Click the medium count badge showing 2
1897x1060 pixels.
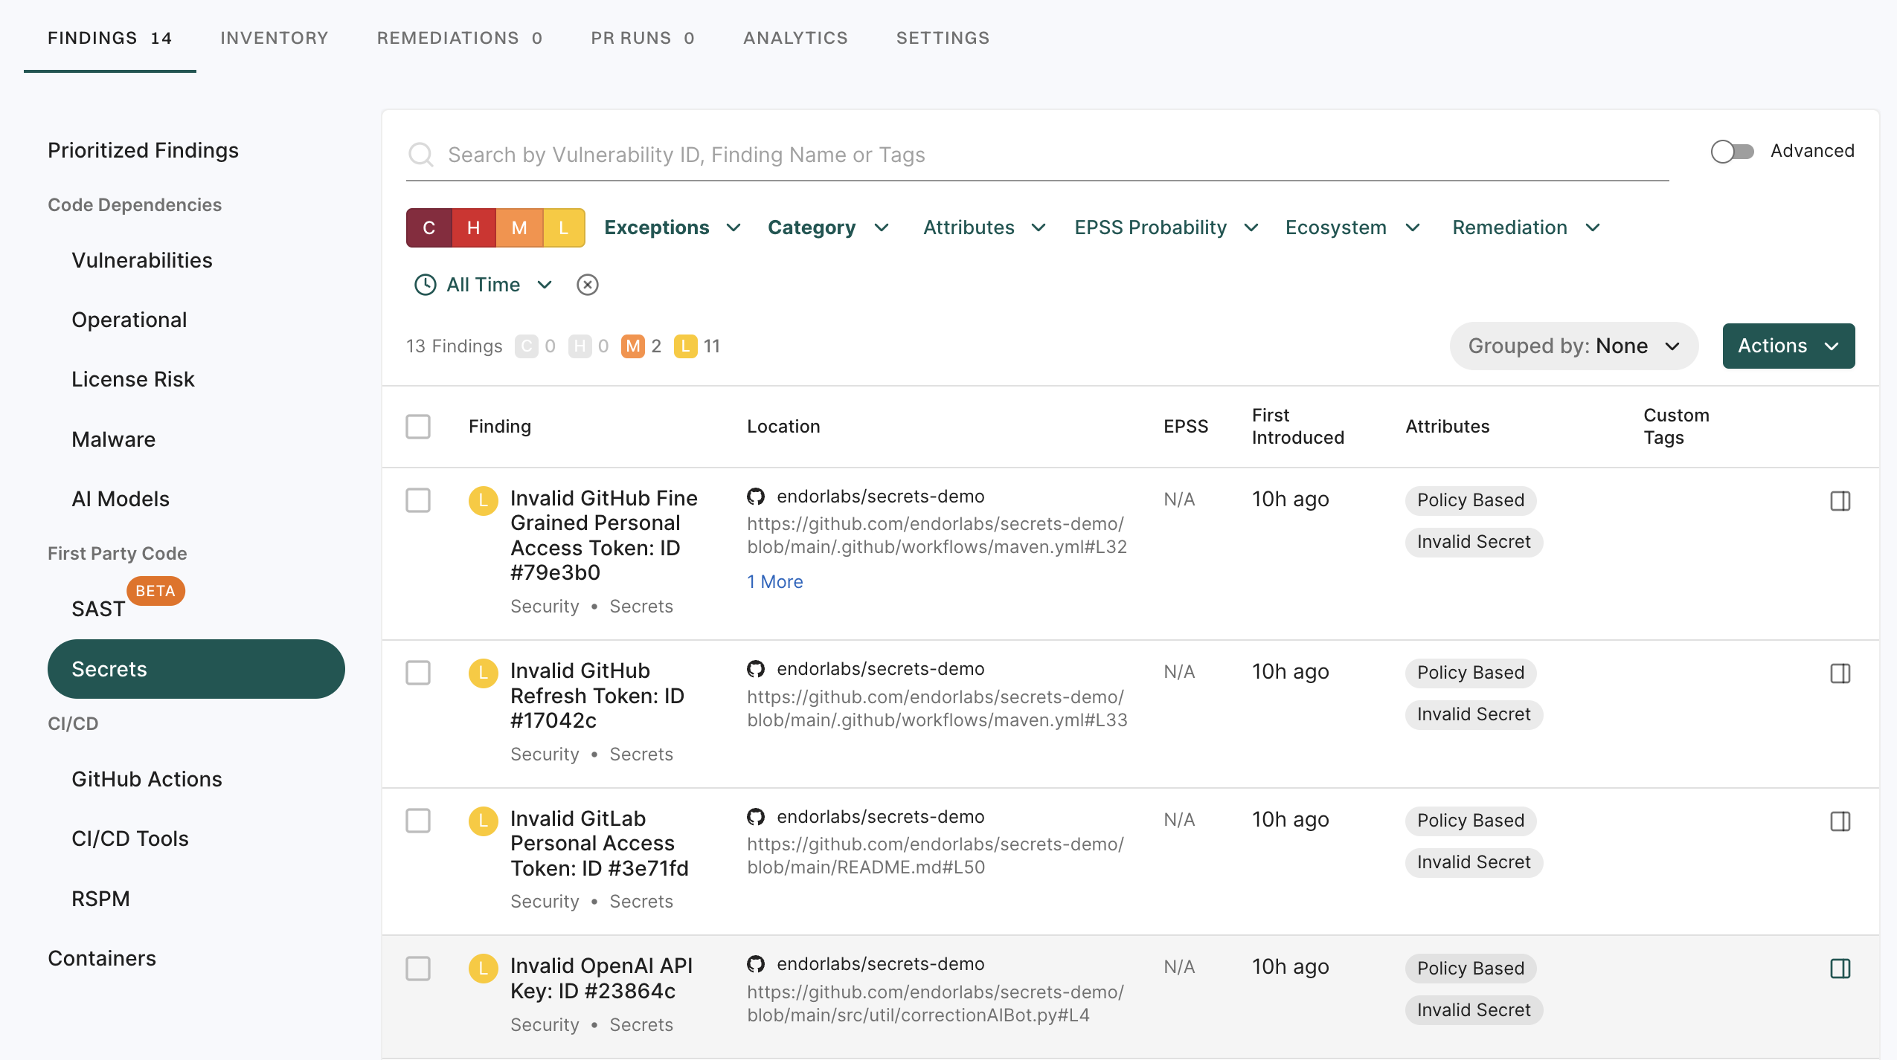(633, 346)
